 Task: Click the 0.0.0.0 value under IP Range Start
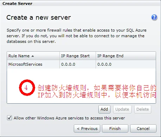(x=68, y=64)
